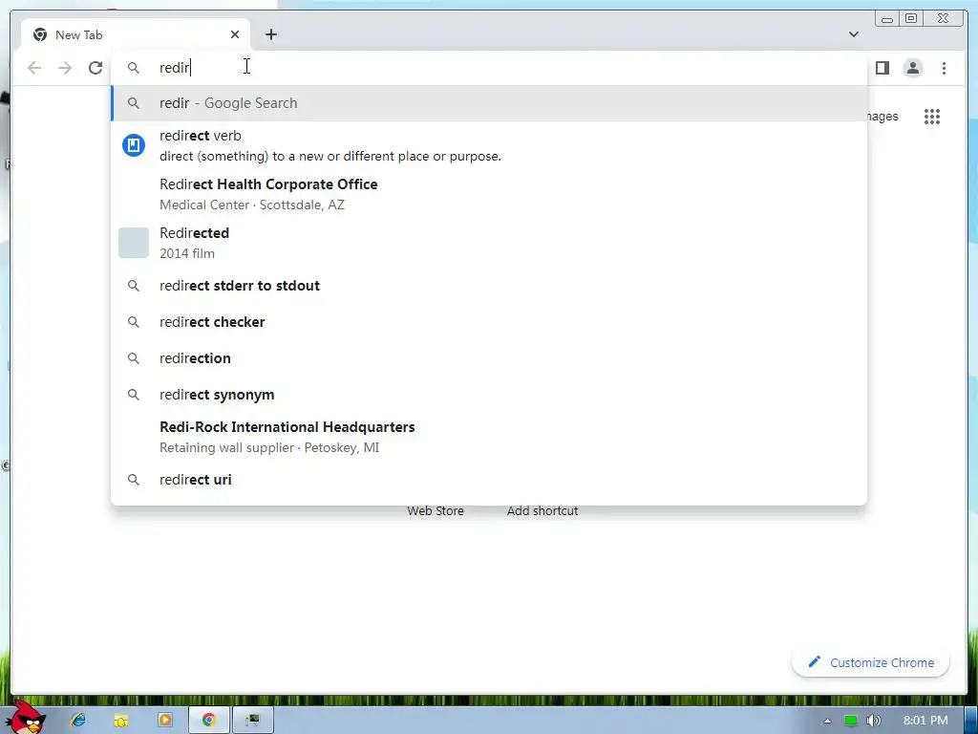Select "redirect stderr to stdout" suggestion
The image size is (978, 734).
point(489,286)
